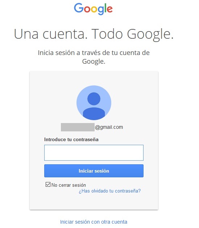Viewport: 199px width, 228px height.
Task: Click the red letter e in logo
Action: tap(110, 9)
